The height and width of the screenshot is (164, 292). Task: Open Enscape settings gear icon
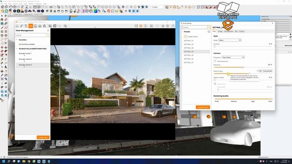[x=167, y=26]
